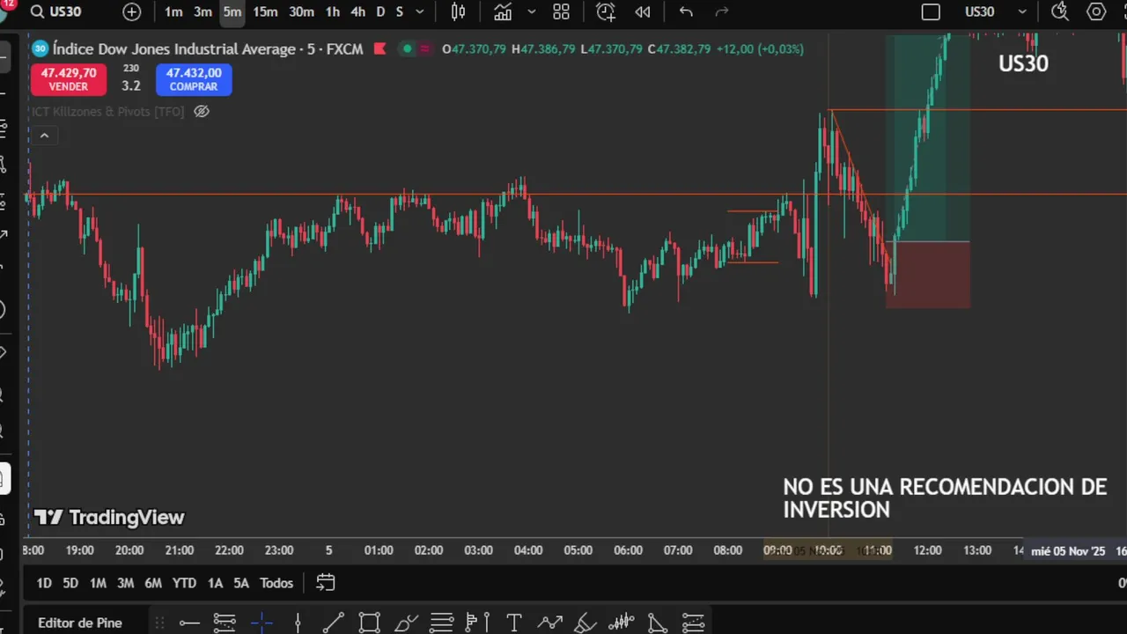This screenshot has width=1127, height=634.
Task: Set the date range to YTD
Action: 184,583
